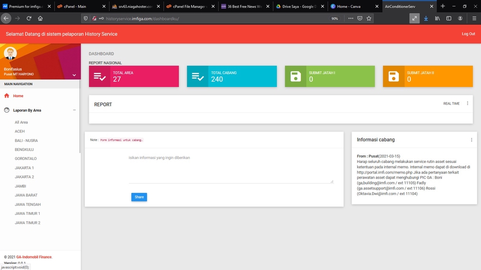Viewport: 481px width, 270px height.
Task: Switch to the Home - Canva tab
Action: tap(354, 6)
